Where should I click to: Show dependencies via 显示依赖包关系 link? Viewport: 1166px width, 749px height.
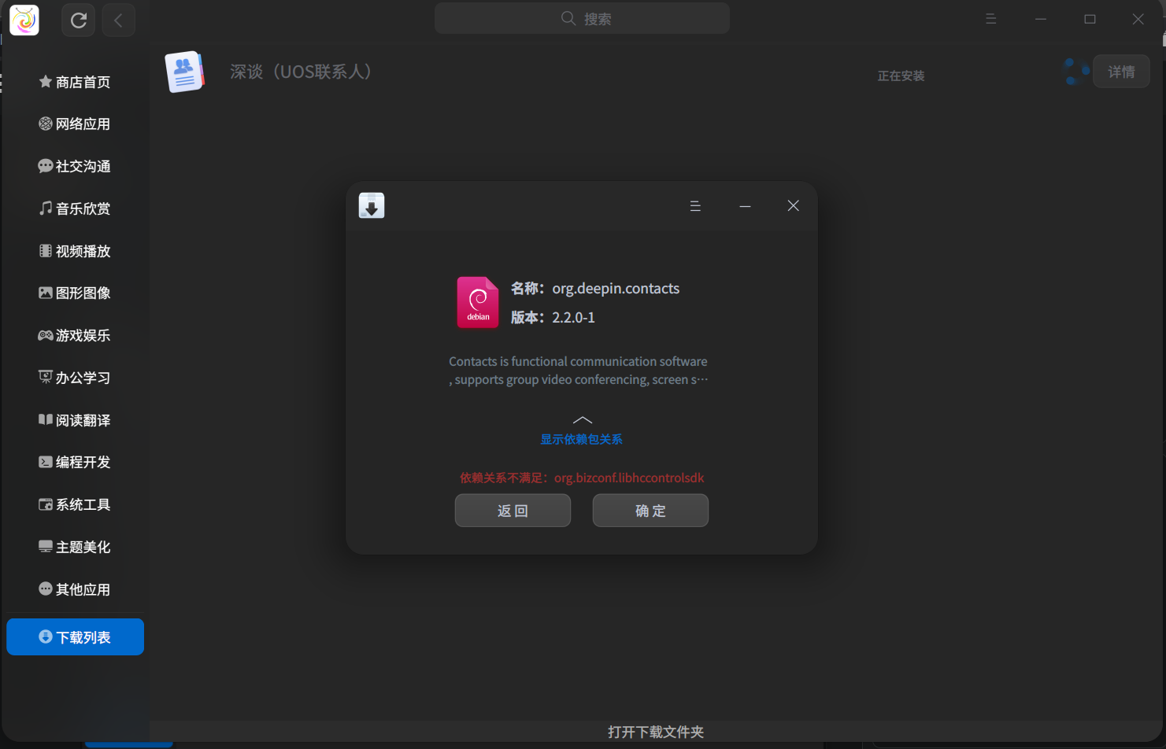pyautogui.click(x=582, y=440)
